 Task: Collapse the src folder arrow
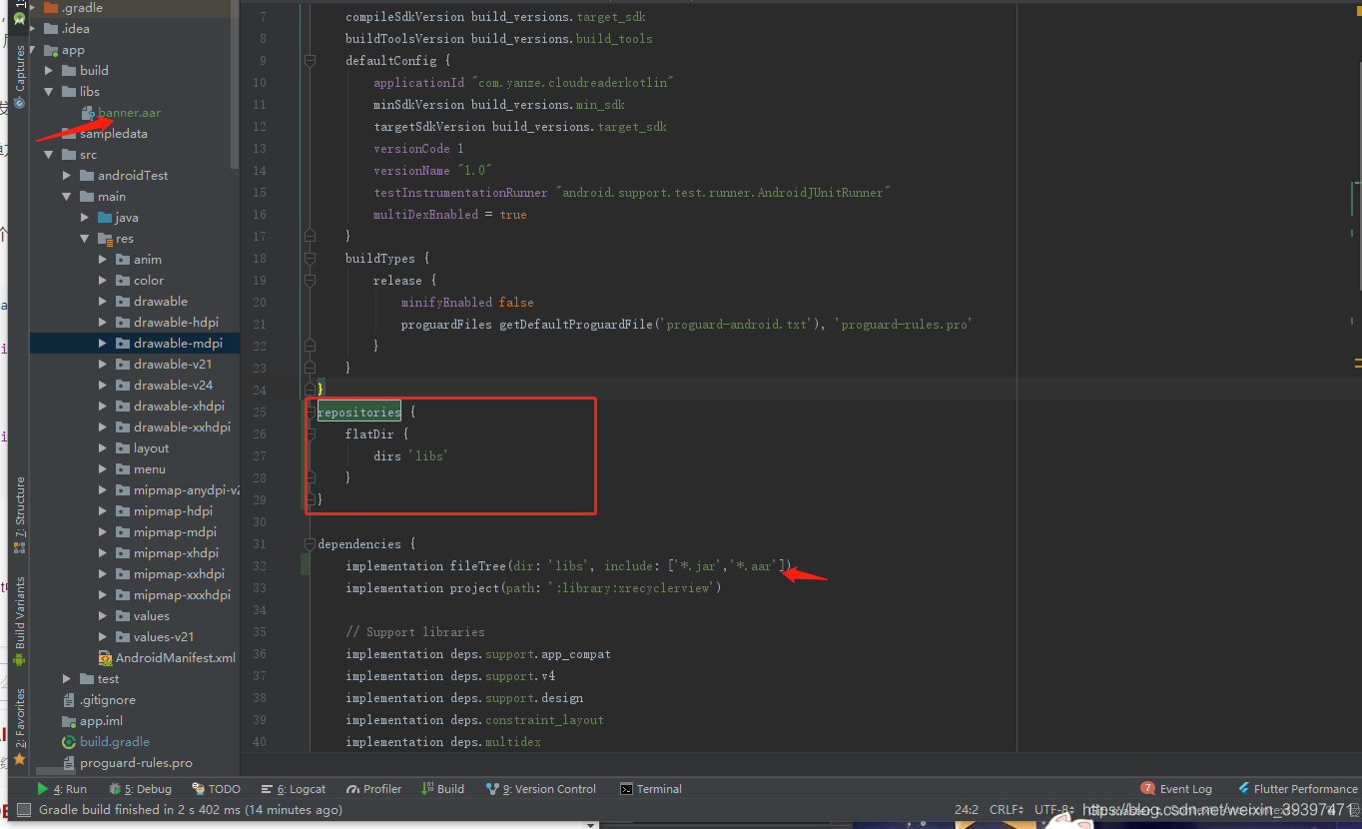pos(49,155)
